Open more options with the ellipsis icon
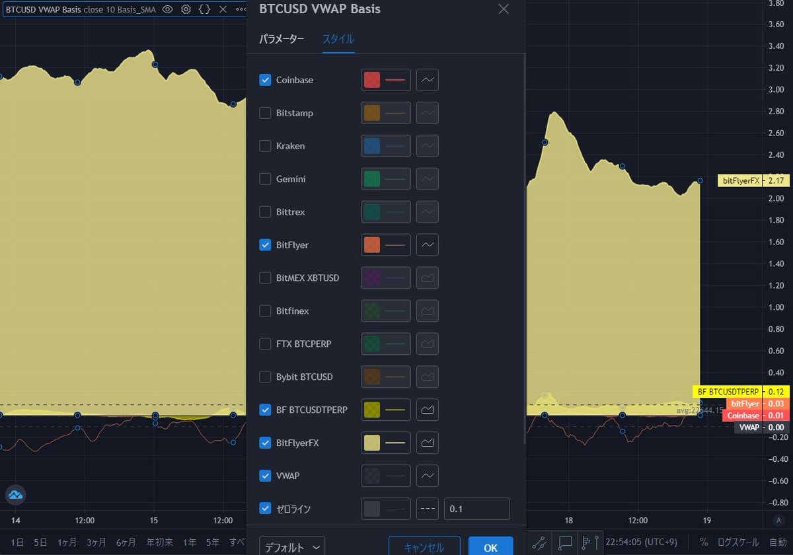793x555 pixels. pos(241,9)
